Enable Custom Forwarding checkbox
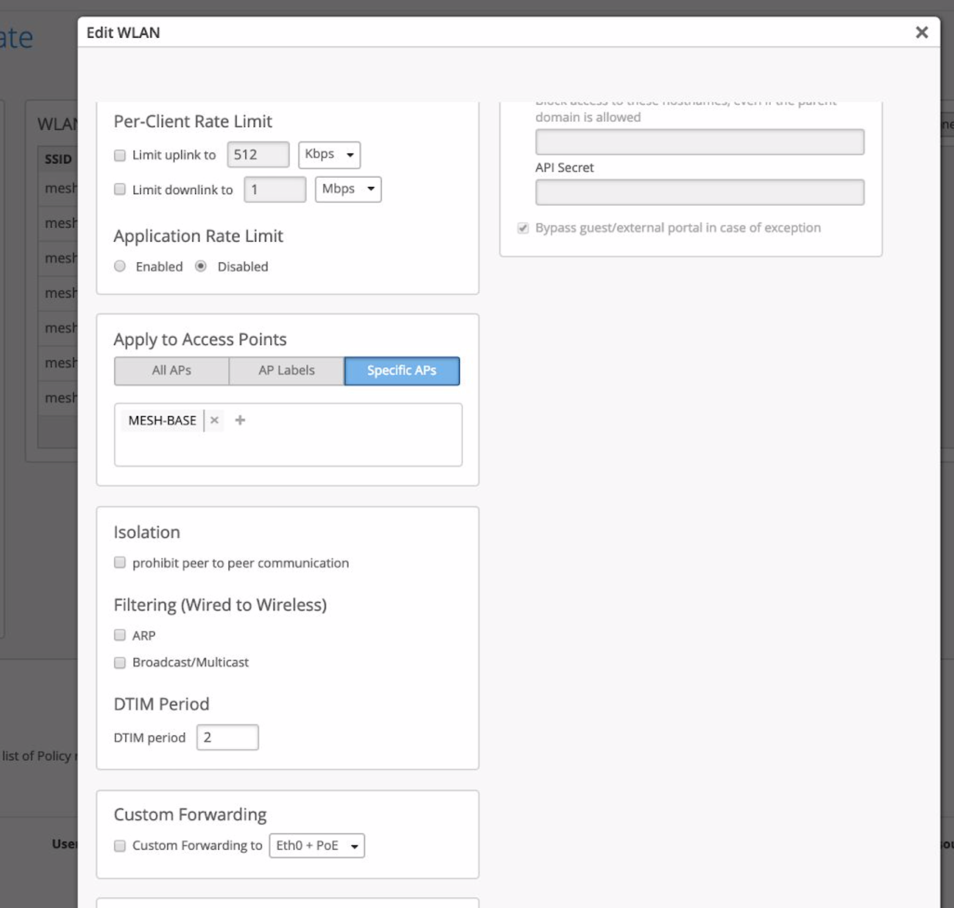 120,845
